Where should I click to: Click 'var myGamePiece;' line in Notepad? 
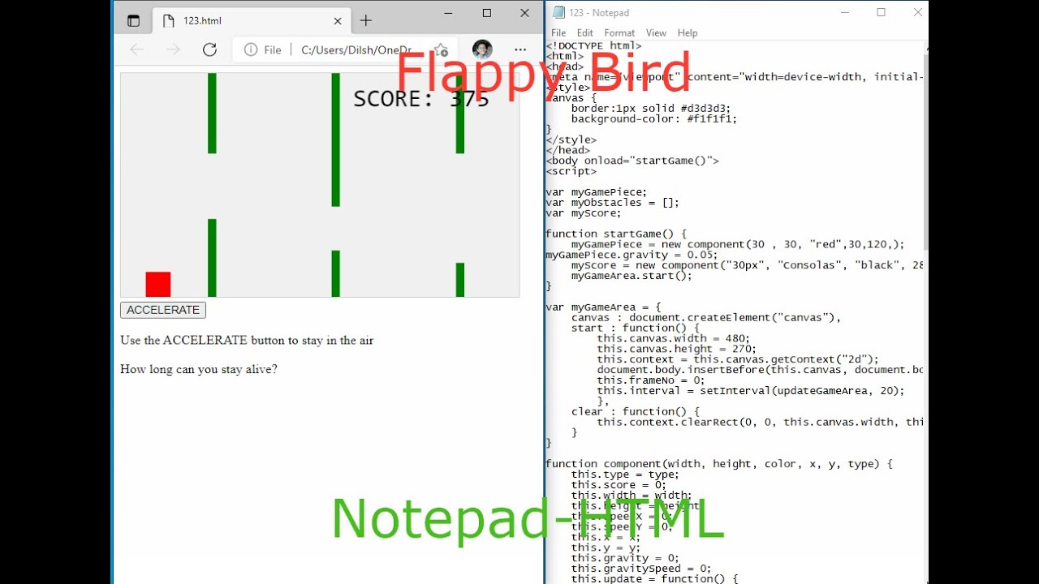pyautogui.click(x=597, y=192)
